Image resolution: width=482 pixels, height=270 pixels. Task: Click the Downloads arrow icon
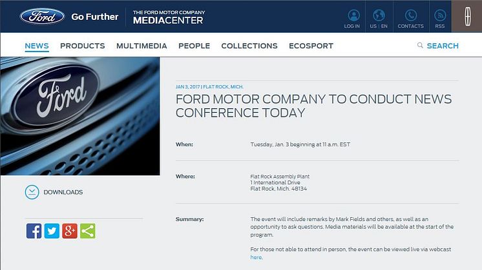click(32, 192)
